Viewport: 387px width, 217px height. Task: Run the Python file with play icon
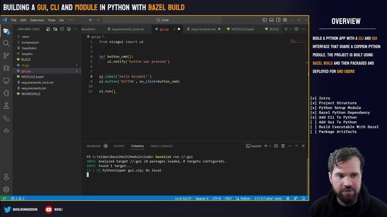[x=286, y=29]
